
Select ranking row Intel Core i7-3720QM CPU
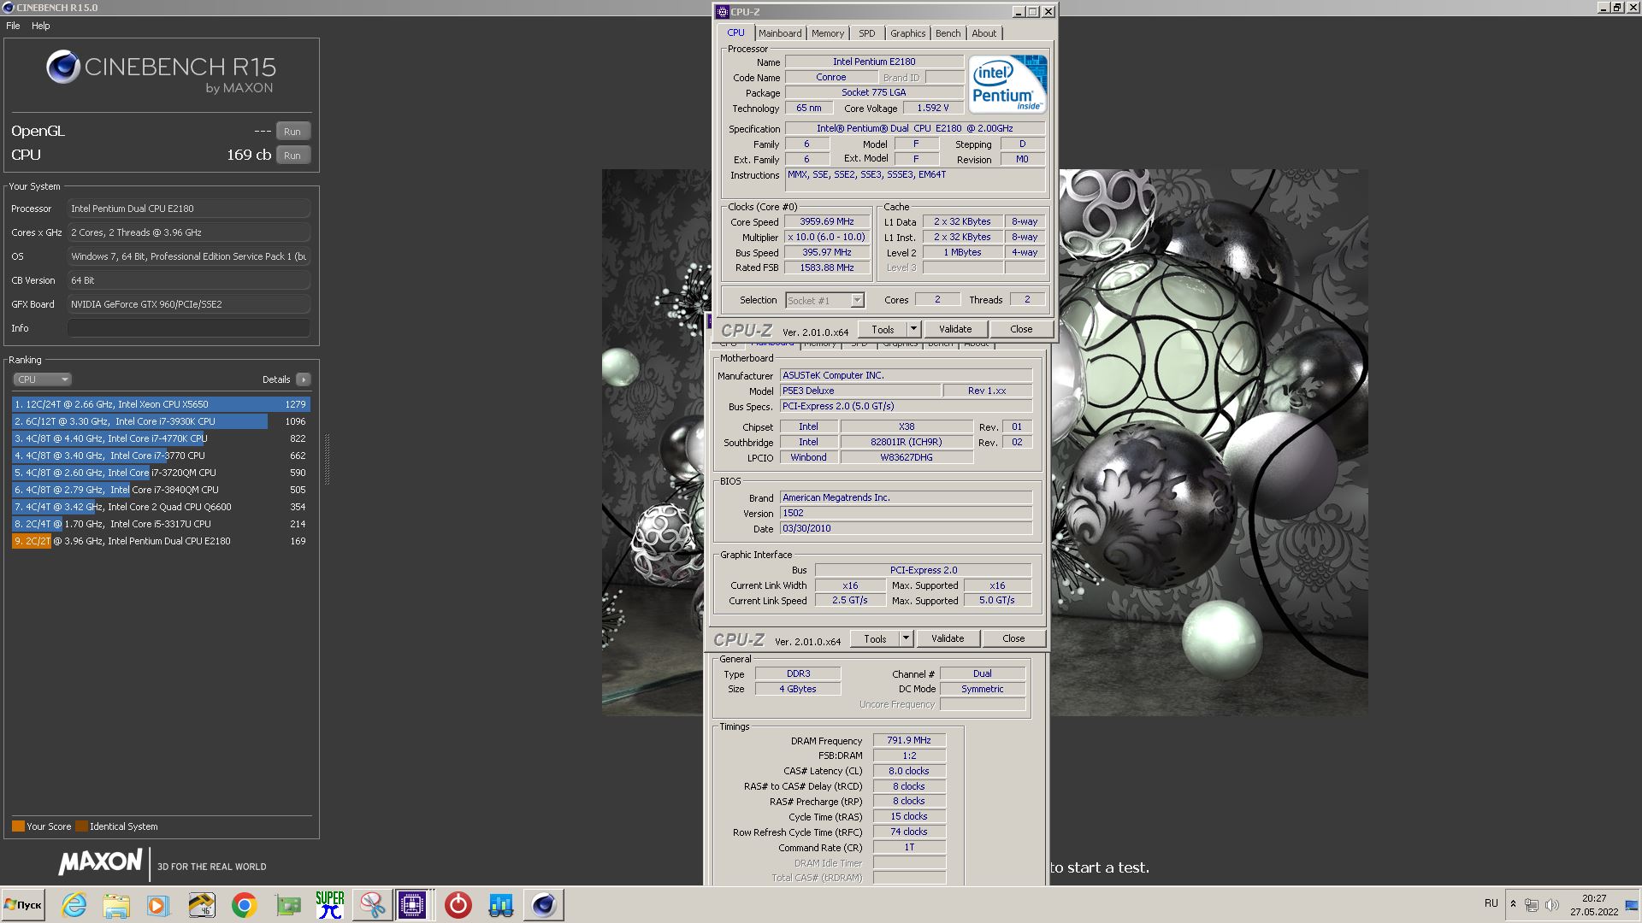[161, 473]
